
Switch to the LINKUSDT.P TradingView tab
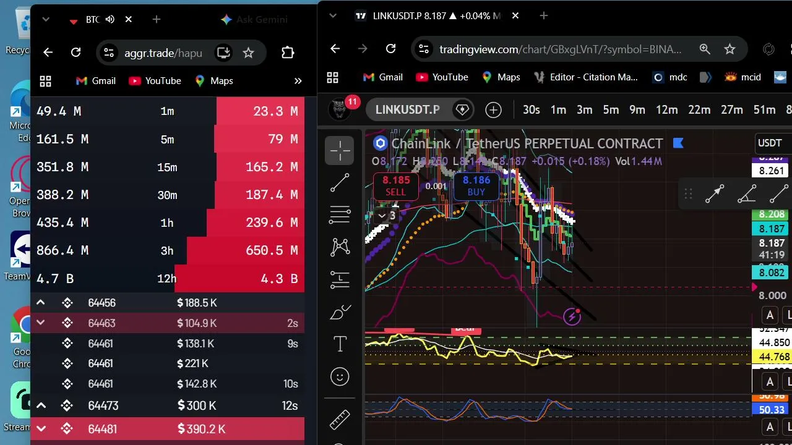click(438, 16)
